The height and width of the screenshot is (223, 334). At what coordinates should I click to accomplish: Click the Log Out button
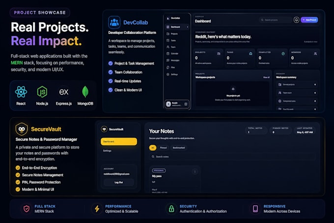[119, 183]
